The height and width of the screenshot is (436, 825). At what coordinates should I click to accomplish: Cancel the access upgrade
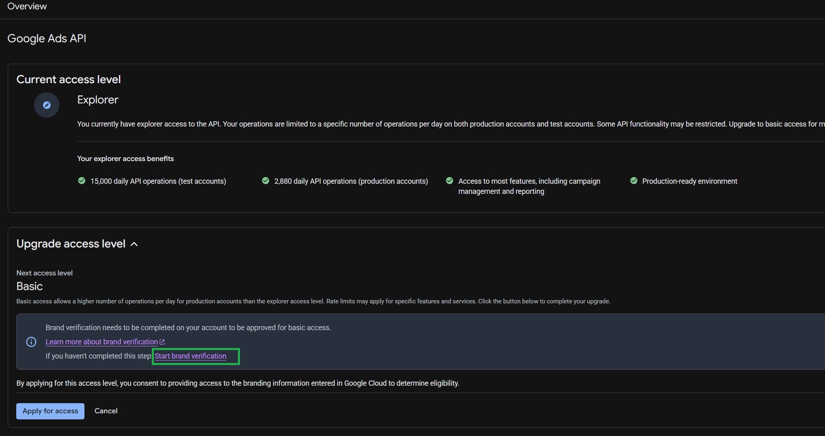106,411
